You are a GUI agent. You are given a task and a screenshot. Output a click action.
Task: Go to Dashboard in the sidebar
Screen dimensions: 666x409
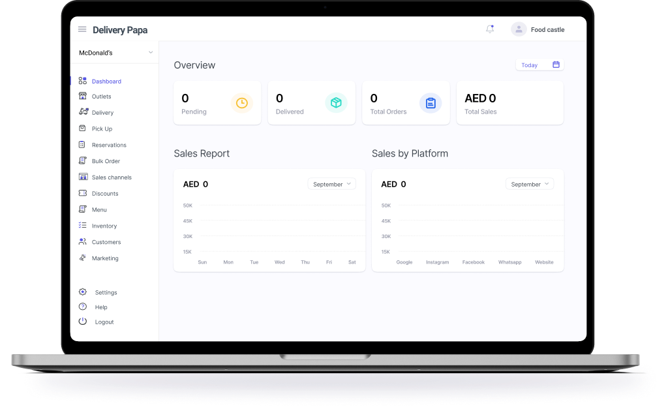106,81
